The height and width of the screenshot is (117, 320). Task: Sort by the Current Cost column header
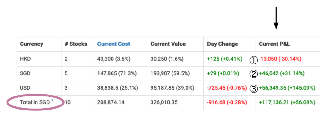(x=114, y=44)
